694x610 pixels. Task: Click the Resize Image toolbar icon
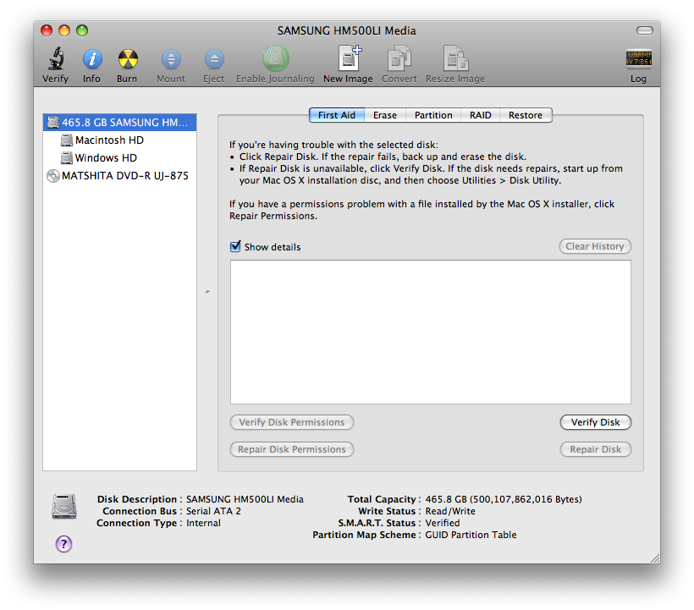tap(455, 58)
